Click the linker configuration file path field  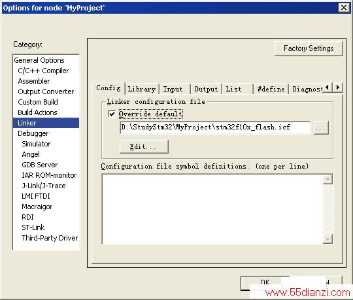pyautogui.click(x=215, y=127)
